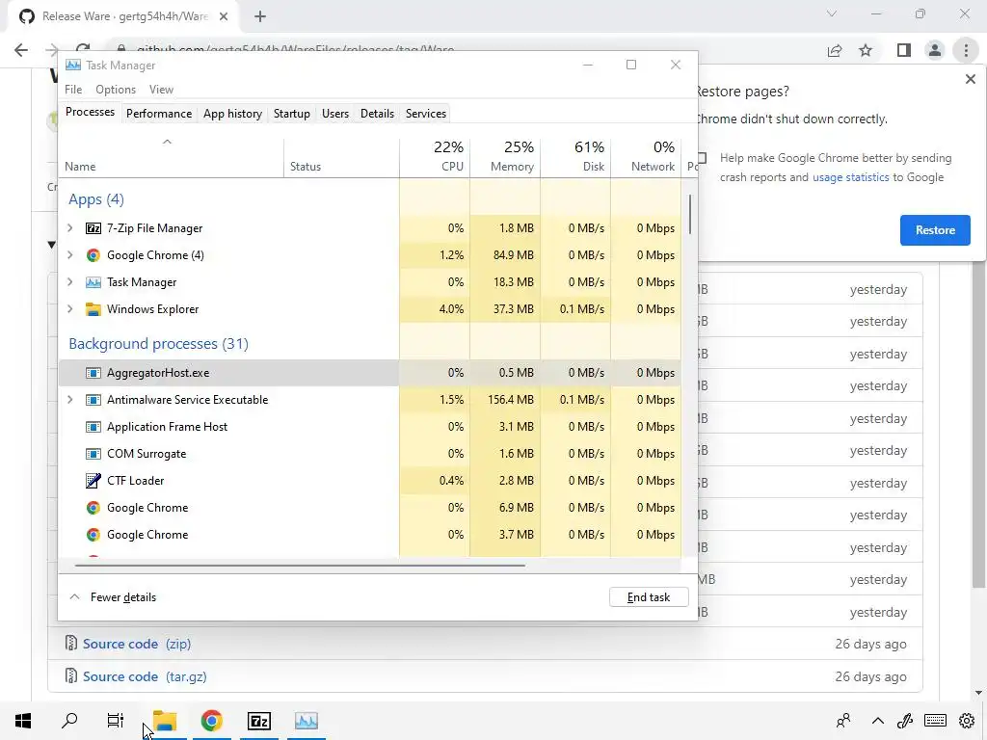This screenshot has height=740, width=987.
Task: Sort processes by the CPU column
Action: tap(435, 157)
